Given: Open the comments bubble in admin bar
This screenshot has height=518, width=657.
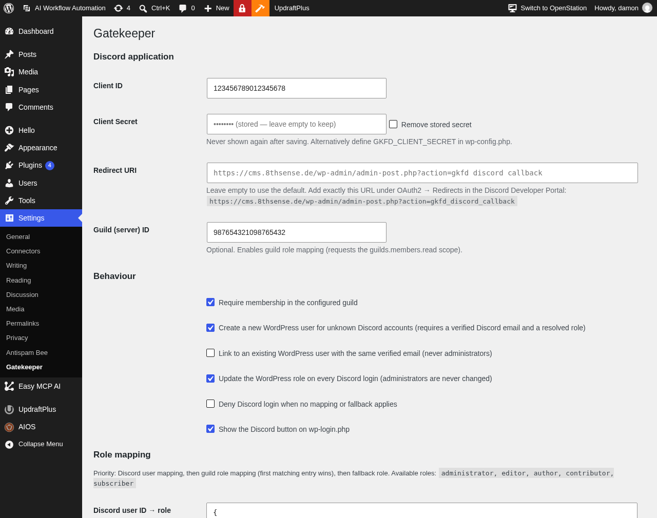Looking at the screenshot, I should (x=183, y=8).
